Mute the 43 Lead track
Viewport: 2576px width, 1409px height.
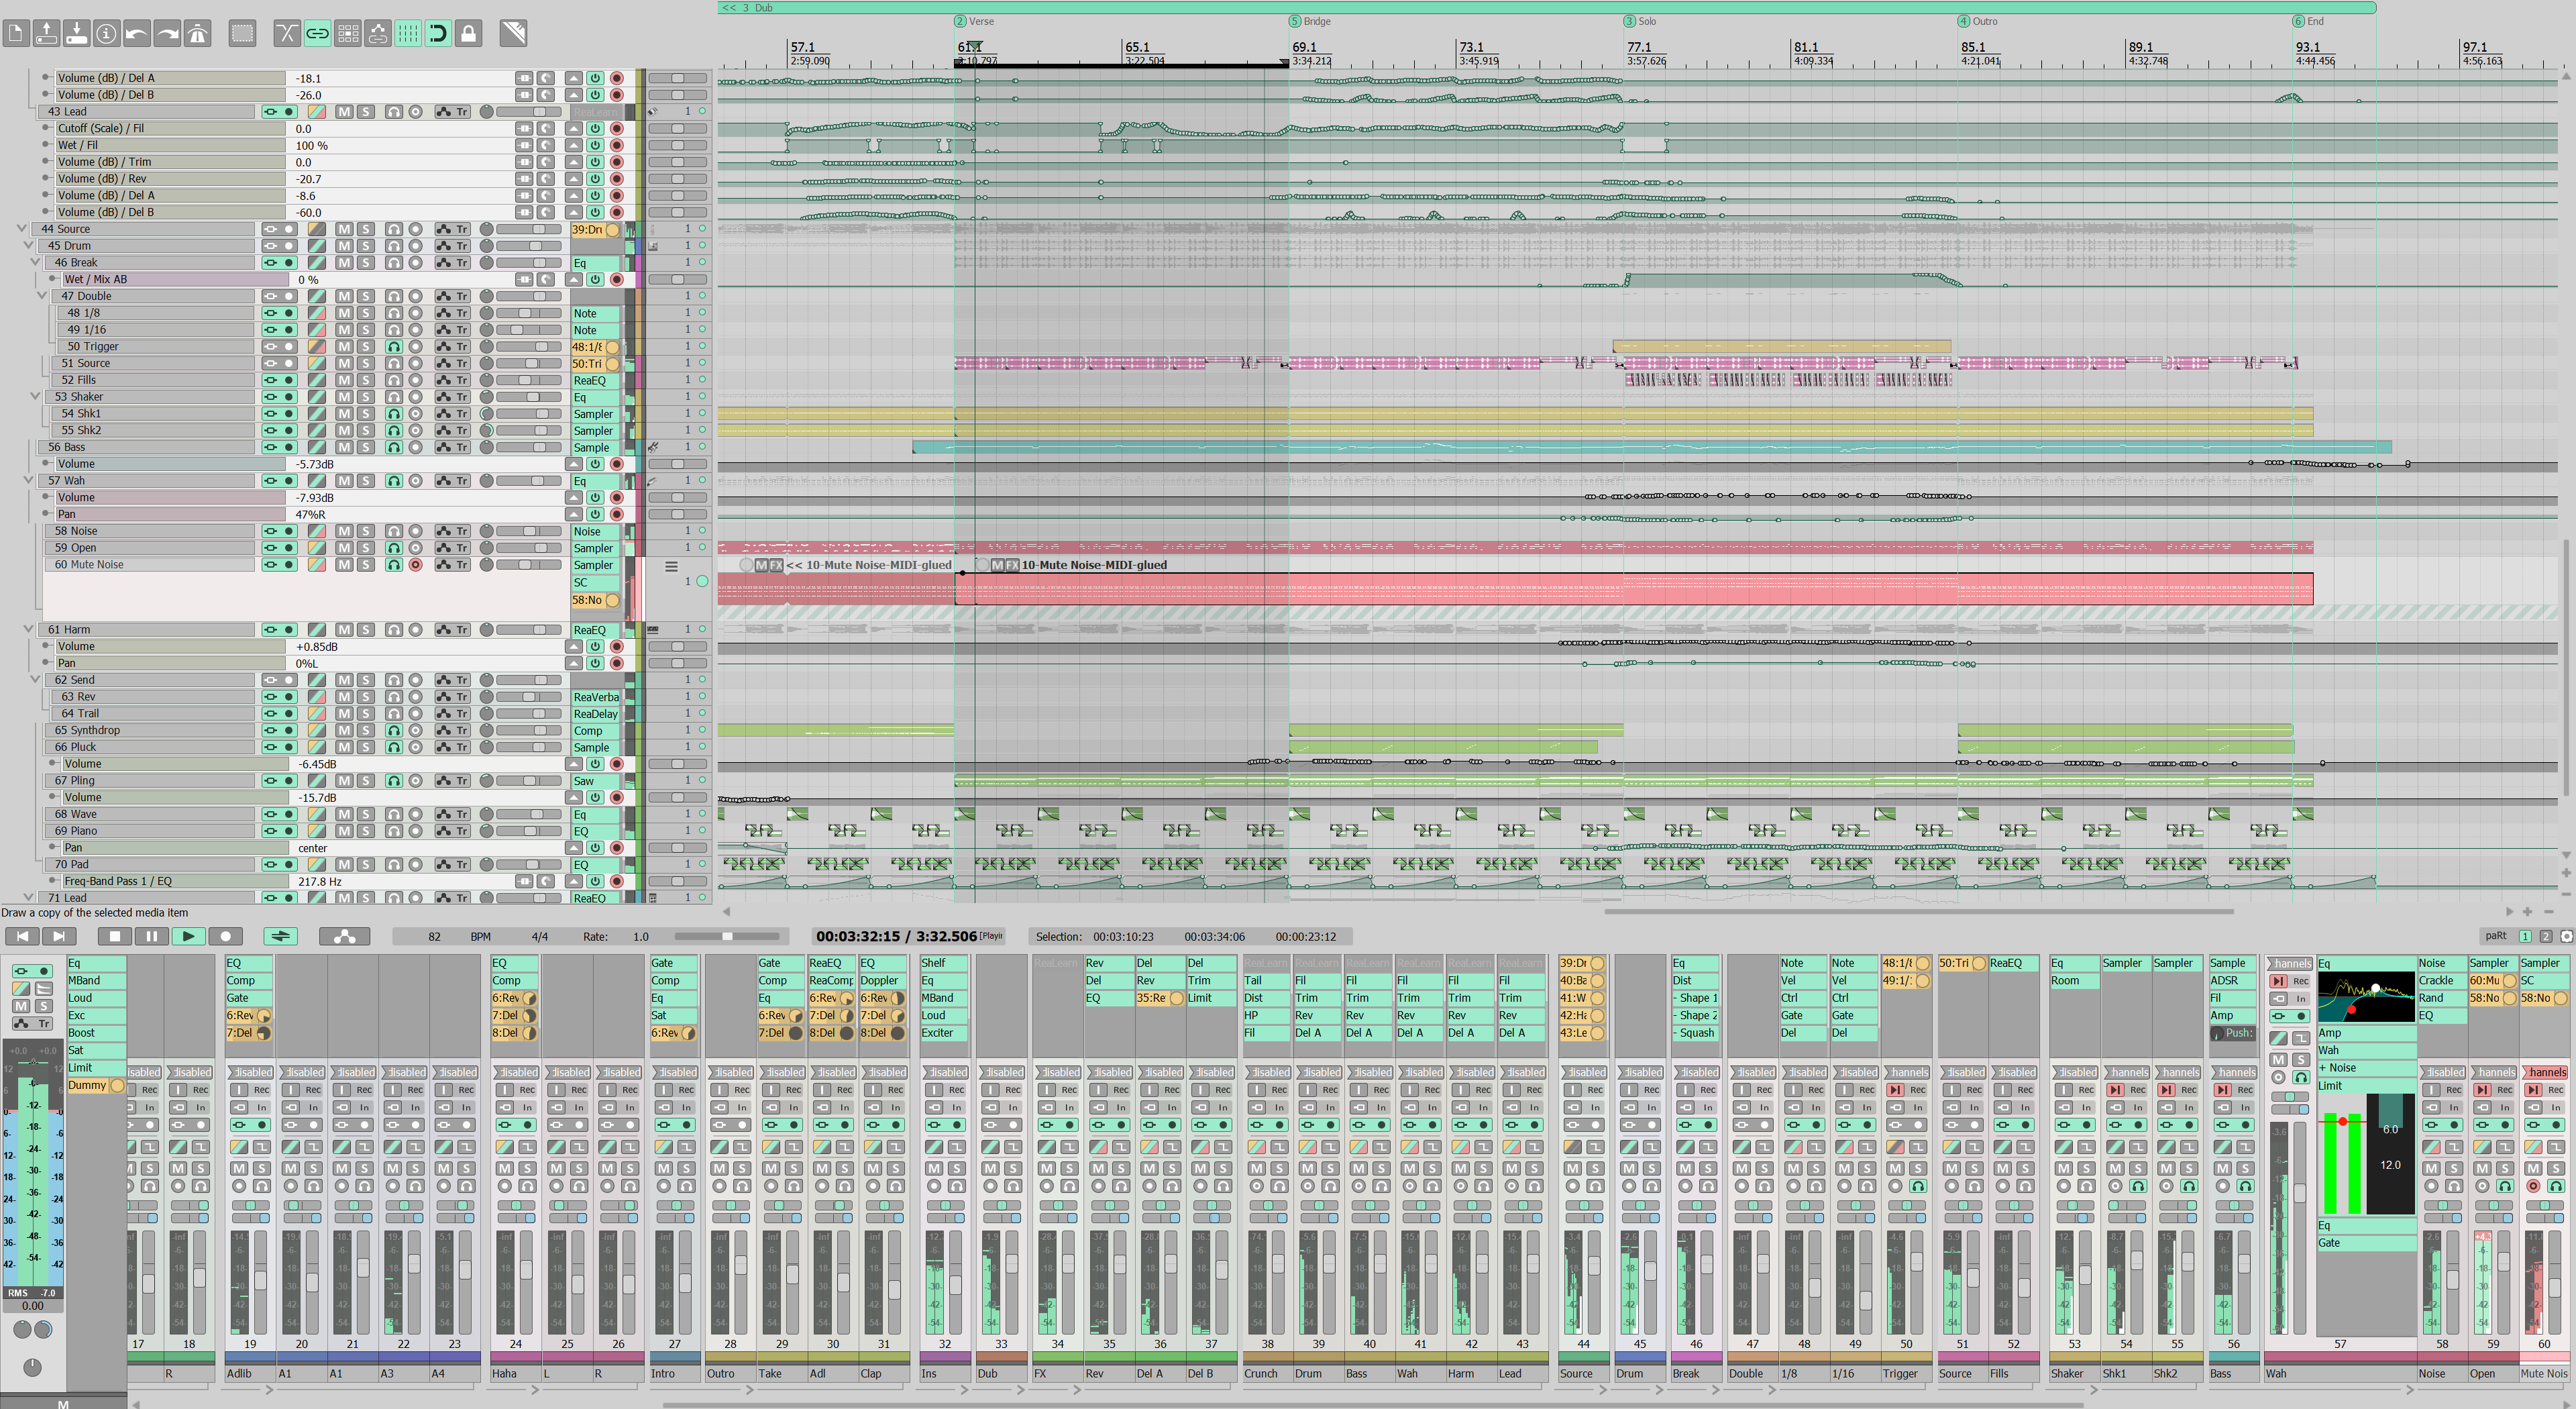click(344, 112)
